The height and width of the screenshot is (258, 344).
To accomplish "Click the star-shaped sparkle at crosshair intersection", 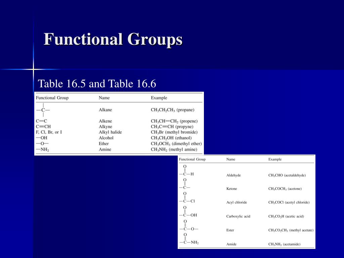I will (34, 70).
